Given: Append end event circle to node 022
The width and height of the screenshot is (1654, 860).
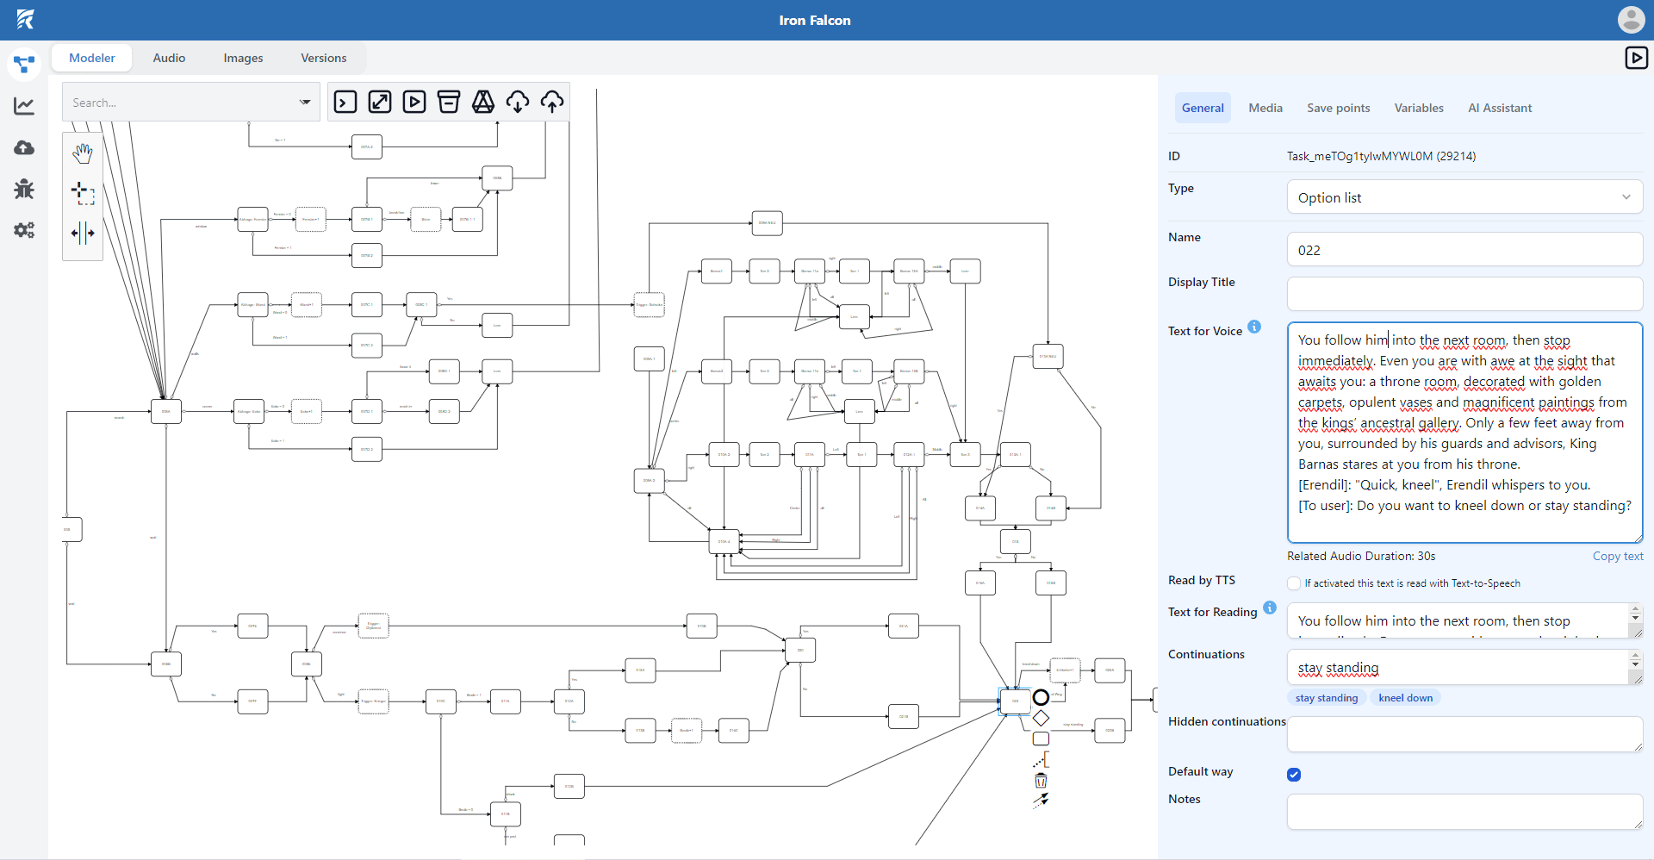Looking at the screenshot, I should coord(1041,697).
